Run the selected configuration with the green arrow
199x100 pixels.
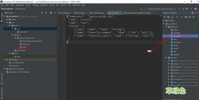click(x=179, y=9)
